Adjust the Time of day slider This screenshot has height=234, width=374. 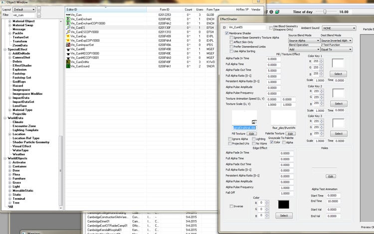pyautogui.click(x=325, y=11)
